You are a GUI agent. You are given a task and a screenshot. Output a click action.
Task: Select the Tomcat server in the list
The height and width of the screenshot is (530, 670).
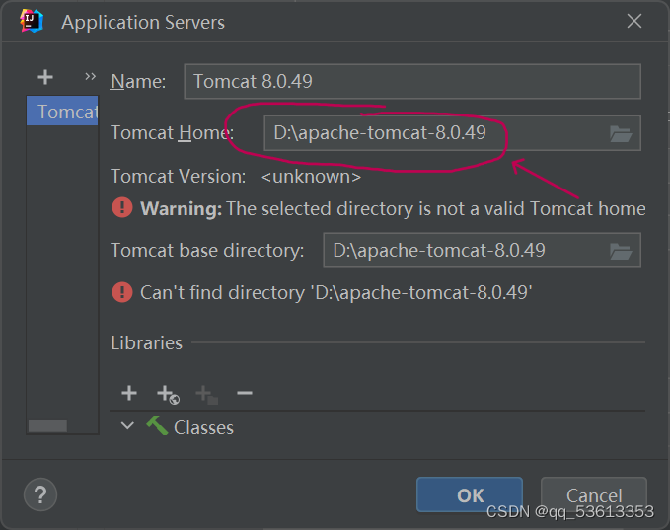pos(62,111)
